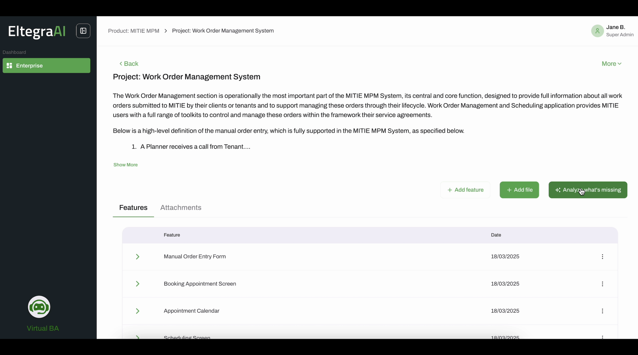This screenshot has width=638, height=355.
Task: Click the Dashboard sidebar heading
Action: [14, 52]
